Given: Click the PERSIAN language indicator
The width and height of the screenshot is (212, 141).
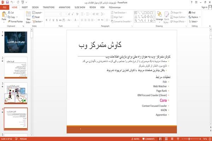Looking at the screenshot, I should [23, 139].
